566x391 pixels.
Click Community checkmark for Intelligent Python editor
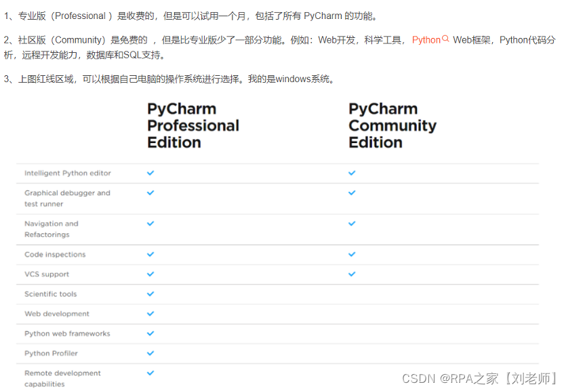pos(352,173)
